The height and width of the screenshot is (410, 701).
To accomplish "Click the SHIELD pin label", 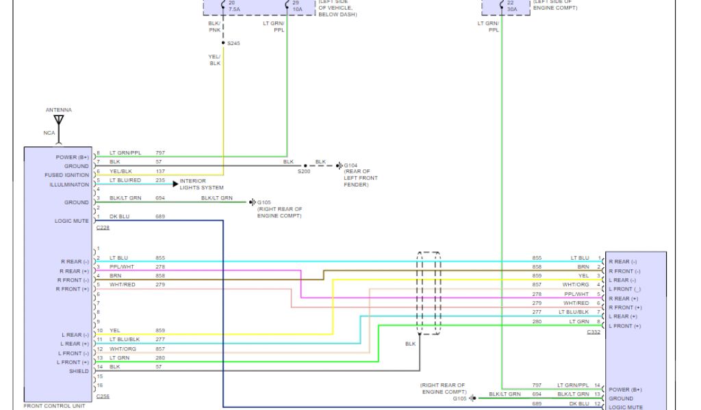I will pos(79,371).
